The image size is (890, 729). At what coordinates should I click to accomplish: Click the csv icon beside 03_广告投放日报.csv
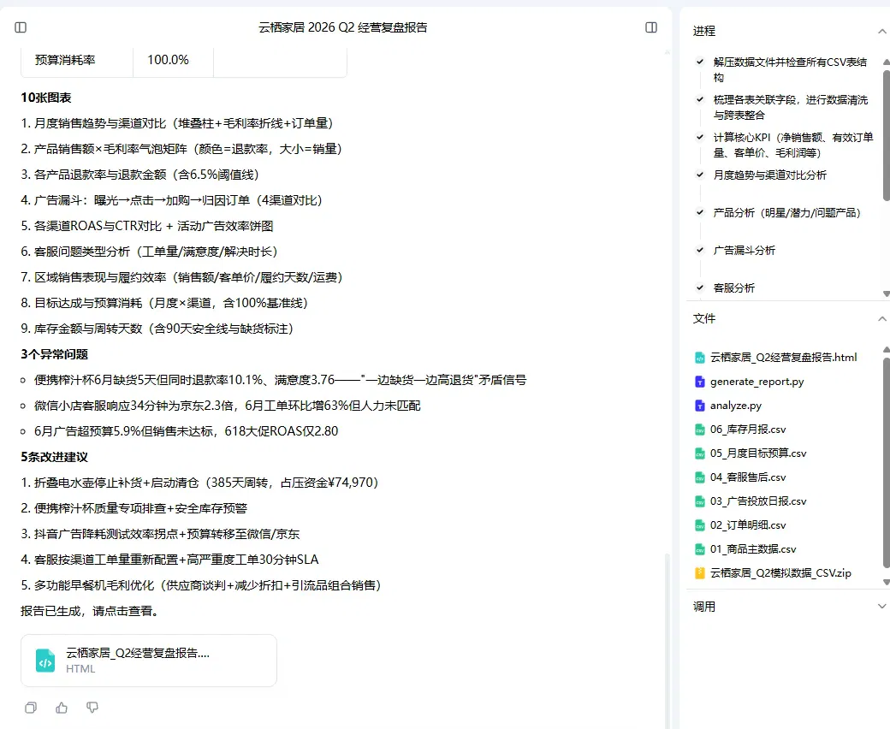point(700,501)
